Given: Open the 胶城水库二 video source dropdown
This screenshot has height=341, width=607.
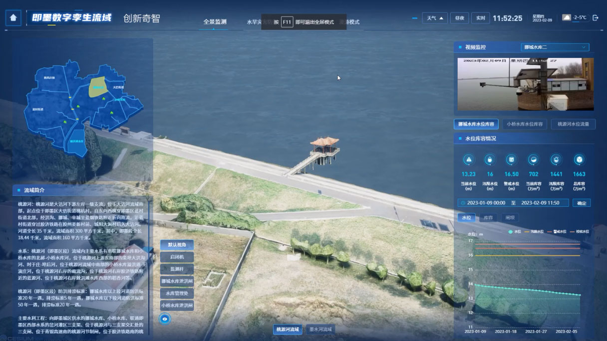Looking at the screenshot, I should 555,47.
